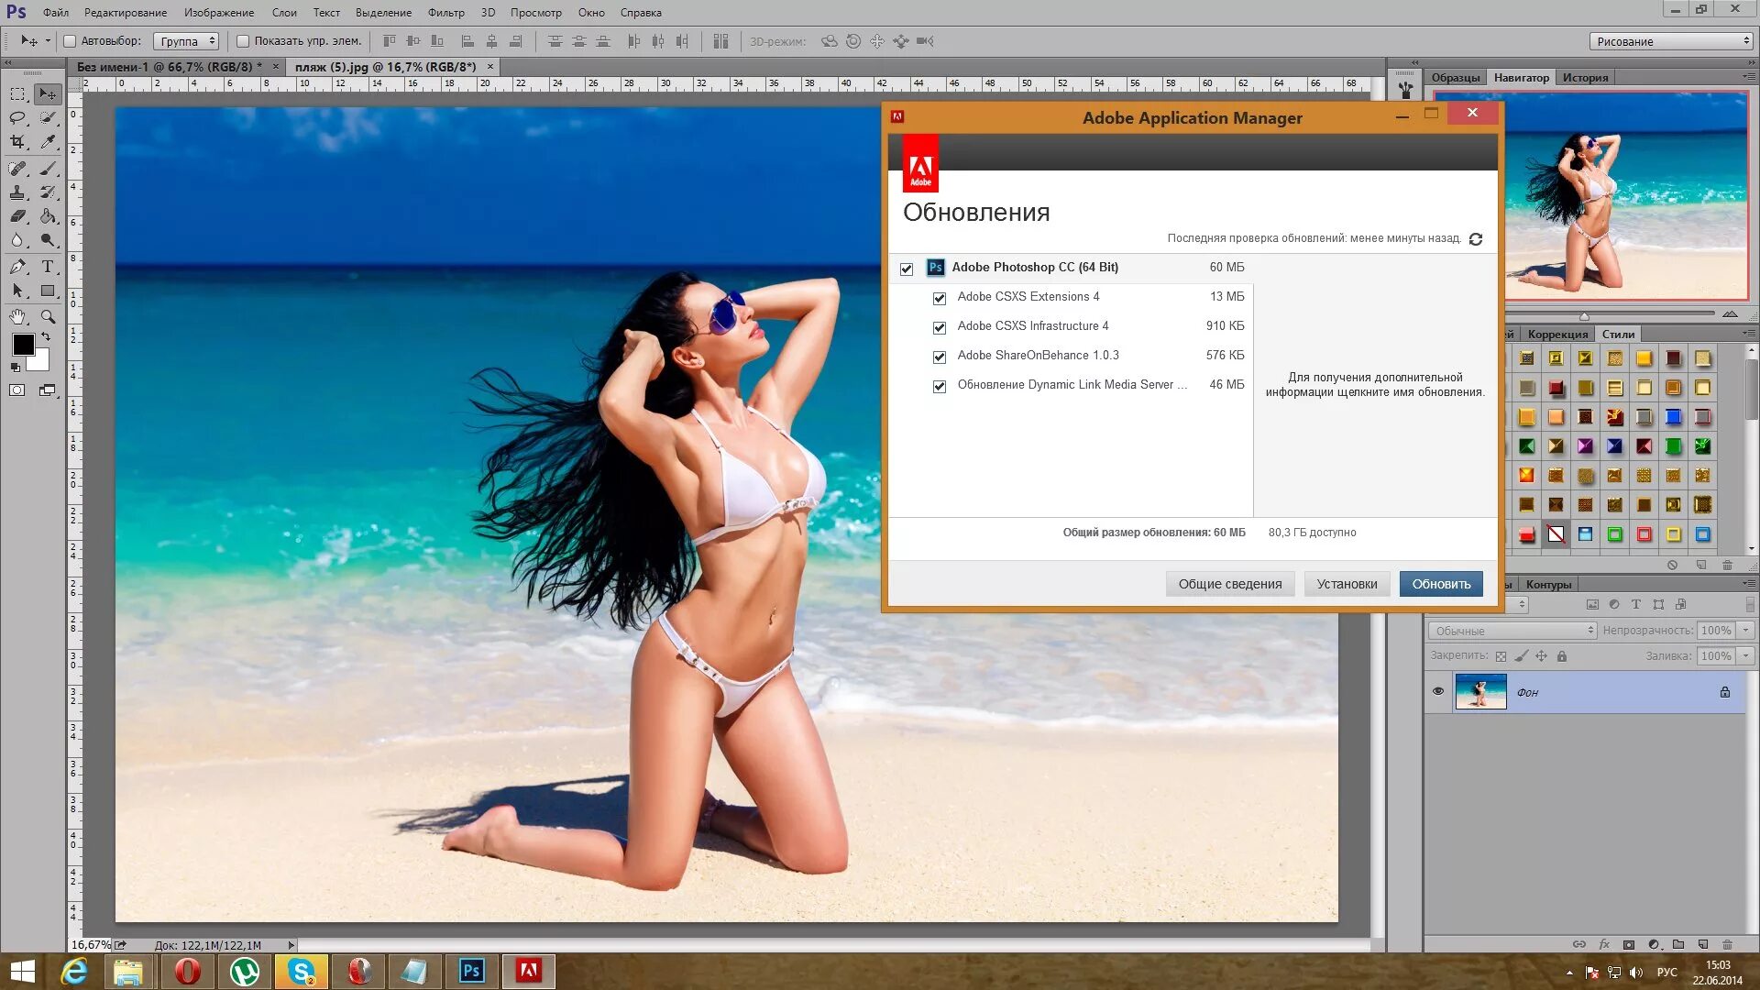Select the Lasso tool
This screenshot has height=990, width=1760.
point(17,118)
